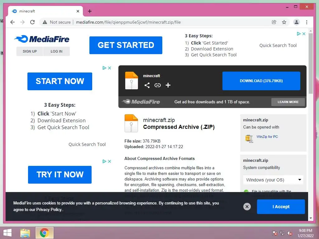Click Quick Search Tool text in left ad
319x239 pixels.
[x=87, y=144]
